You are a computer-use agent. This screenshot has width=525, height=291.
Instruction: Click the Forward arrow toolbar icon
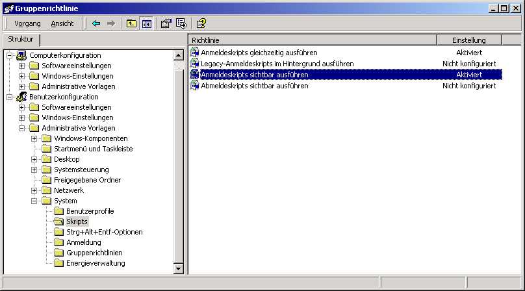tap(111, 23)
